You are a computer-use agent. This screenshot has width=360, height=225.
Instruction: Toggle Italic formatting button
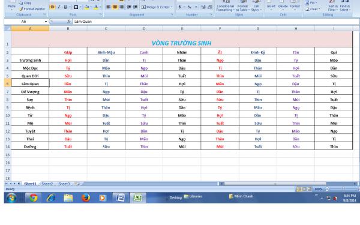point(59,7)
